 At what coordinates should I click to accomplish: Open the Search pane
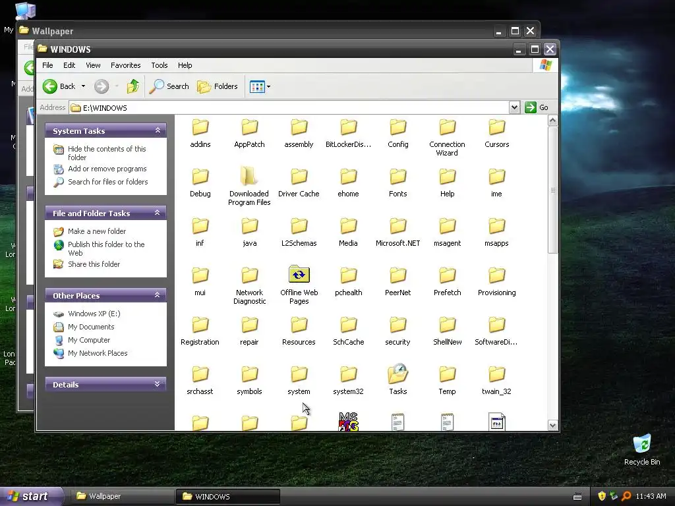coord(169,86)
